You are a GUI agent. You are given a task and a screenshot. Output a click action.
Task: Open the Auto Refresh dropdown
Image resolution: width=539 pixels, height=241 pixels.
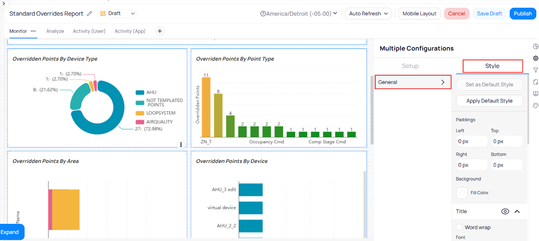click(x=368, y=13)
